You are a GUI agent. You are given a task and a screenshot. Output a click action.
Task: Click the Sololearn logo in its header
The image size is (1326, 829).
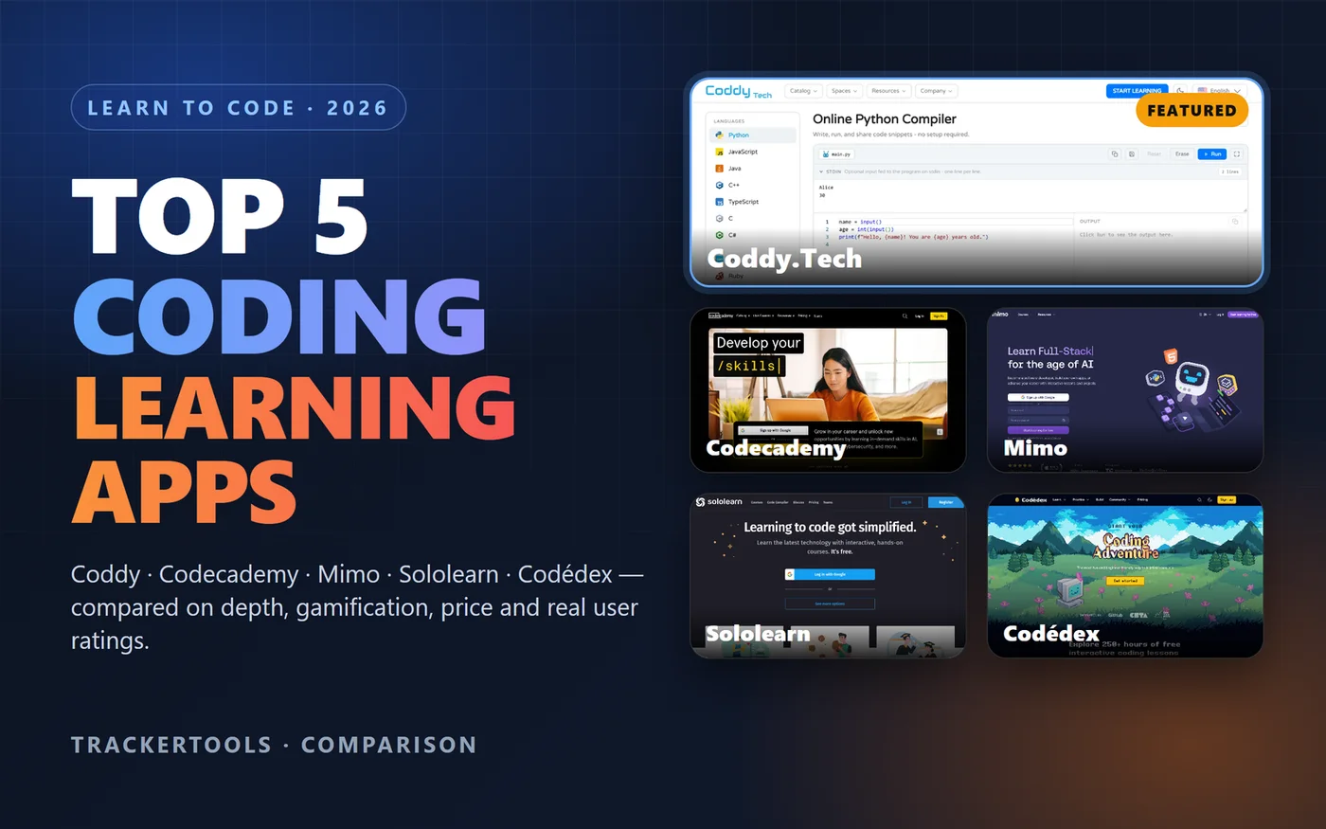click(719, 501)
